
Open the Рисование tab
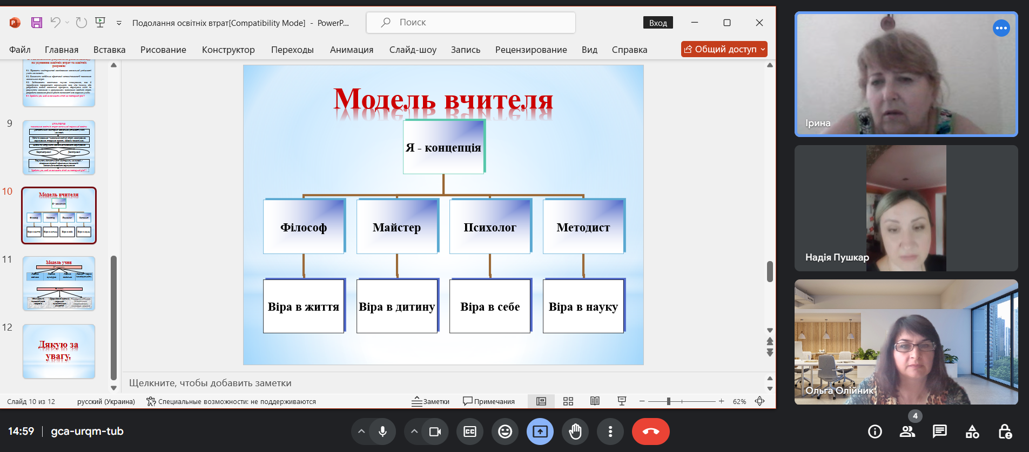pos(163,50)
